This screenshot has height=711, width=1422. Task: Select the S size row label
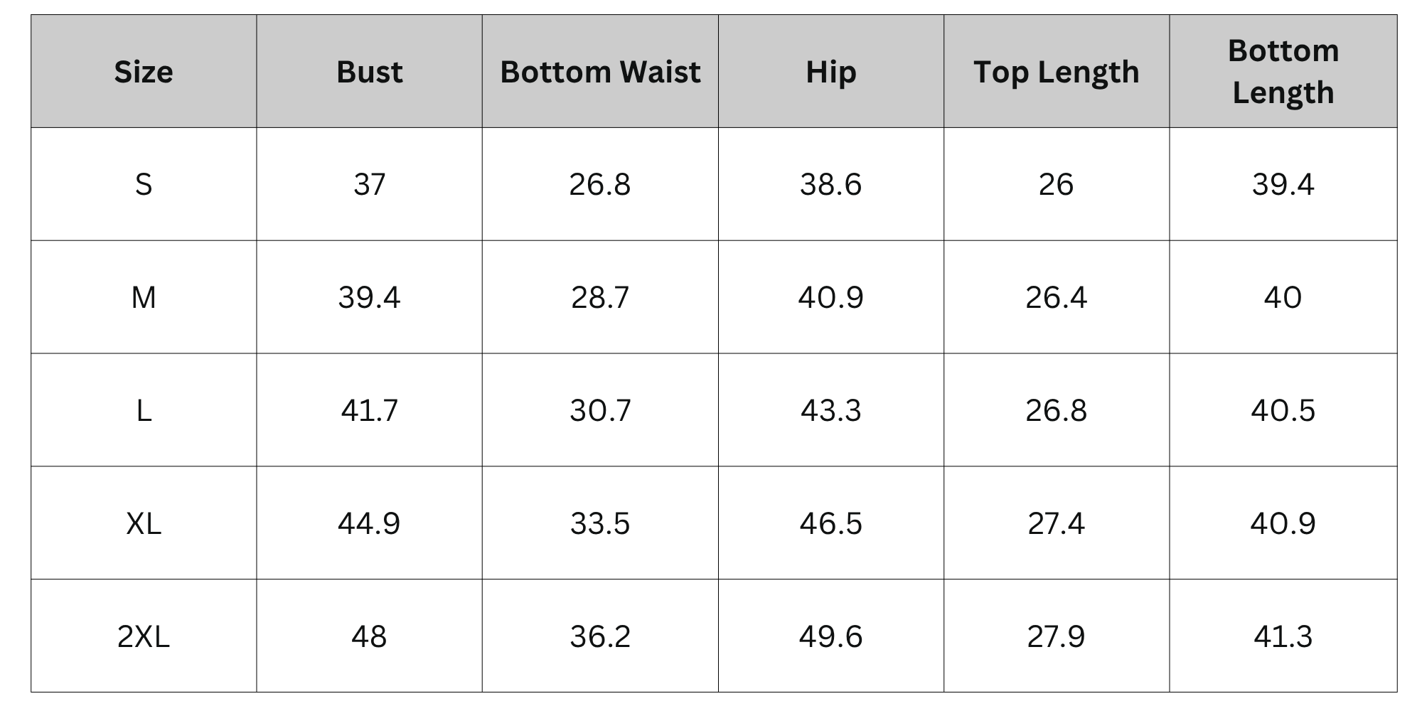[x=144, y=185]
